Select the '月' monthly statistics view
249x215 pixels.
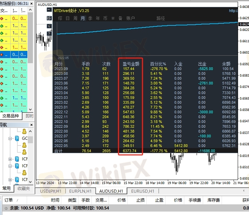83,18
